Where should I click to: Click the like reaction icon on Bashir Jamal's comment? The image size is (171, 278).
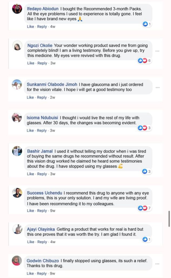(145, 171)
